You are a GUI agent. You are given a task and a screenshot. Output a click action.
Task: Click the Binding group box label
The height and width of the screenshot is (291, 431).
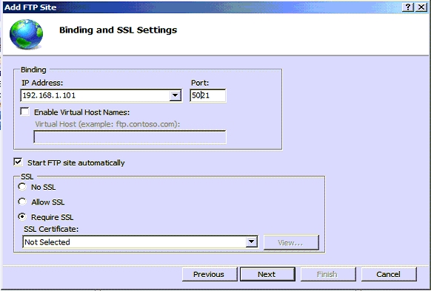[33, 69]
